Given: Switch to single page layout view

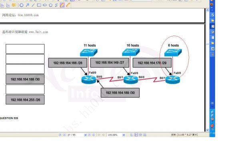Looking at the screenshot, I should point(132,135).
